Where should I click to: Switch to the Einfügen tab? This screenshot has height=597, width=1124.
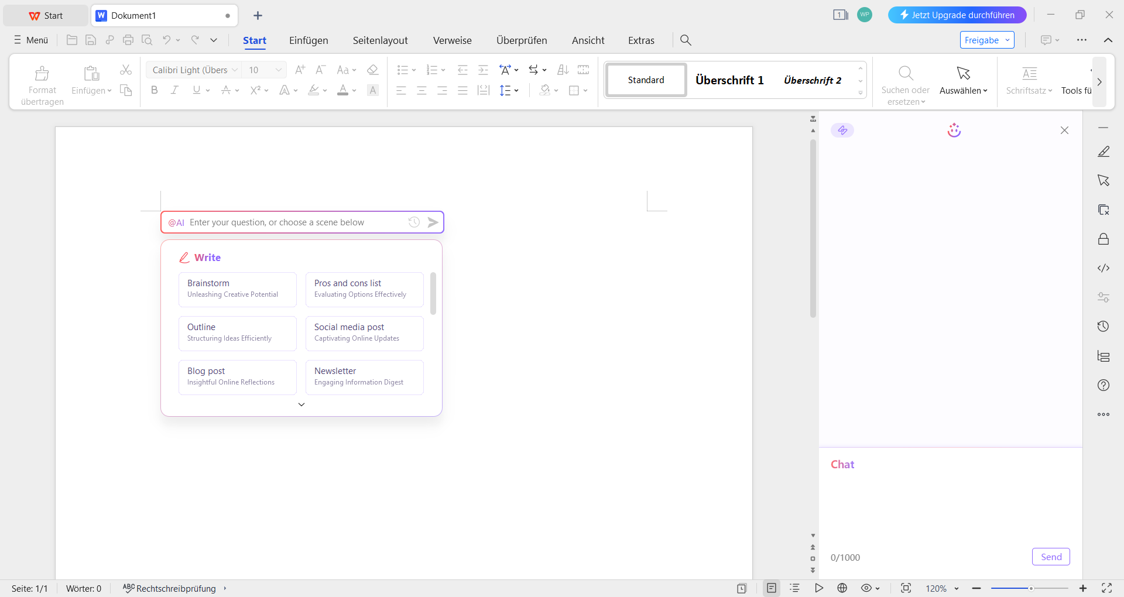pos(309,40)
